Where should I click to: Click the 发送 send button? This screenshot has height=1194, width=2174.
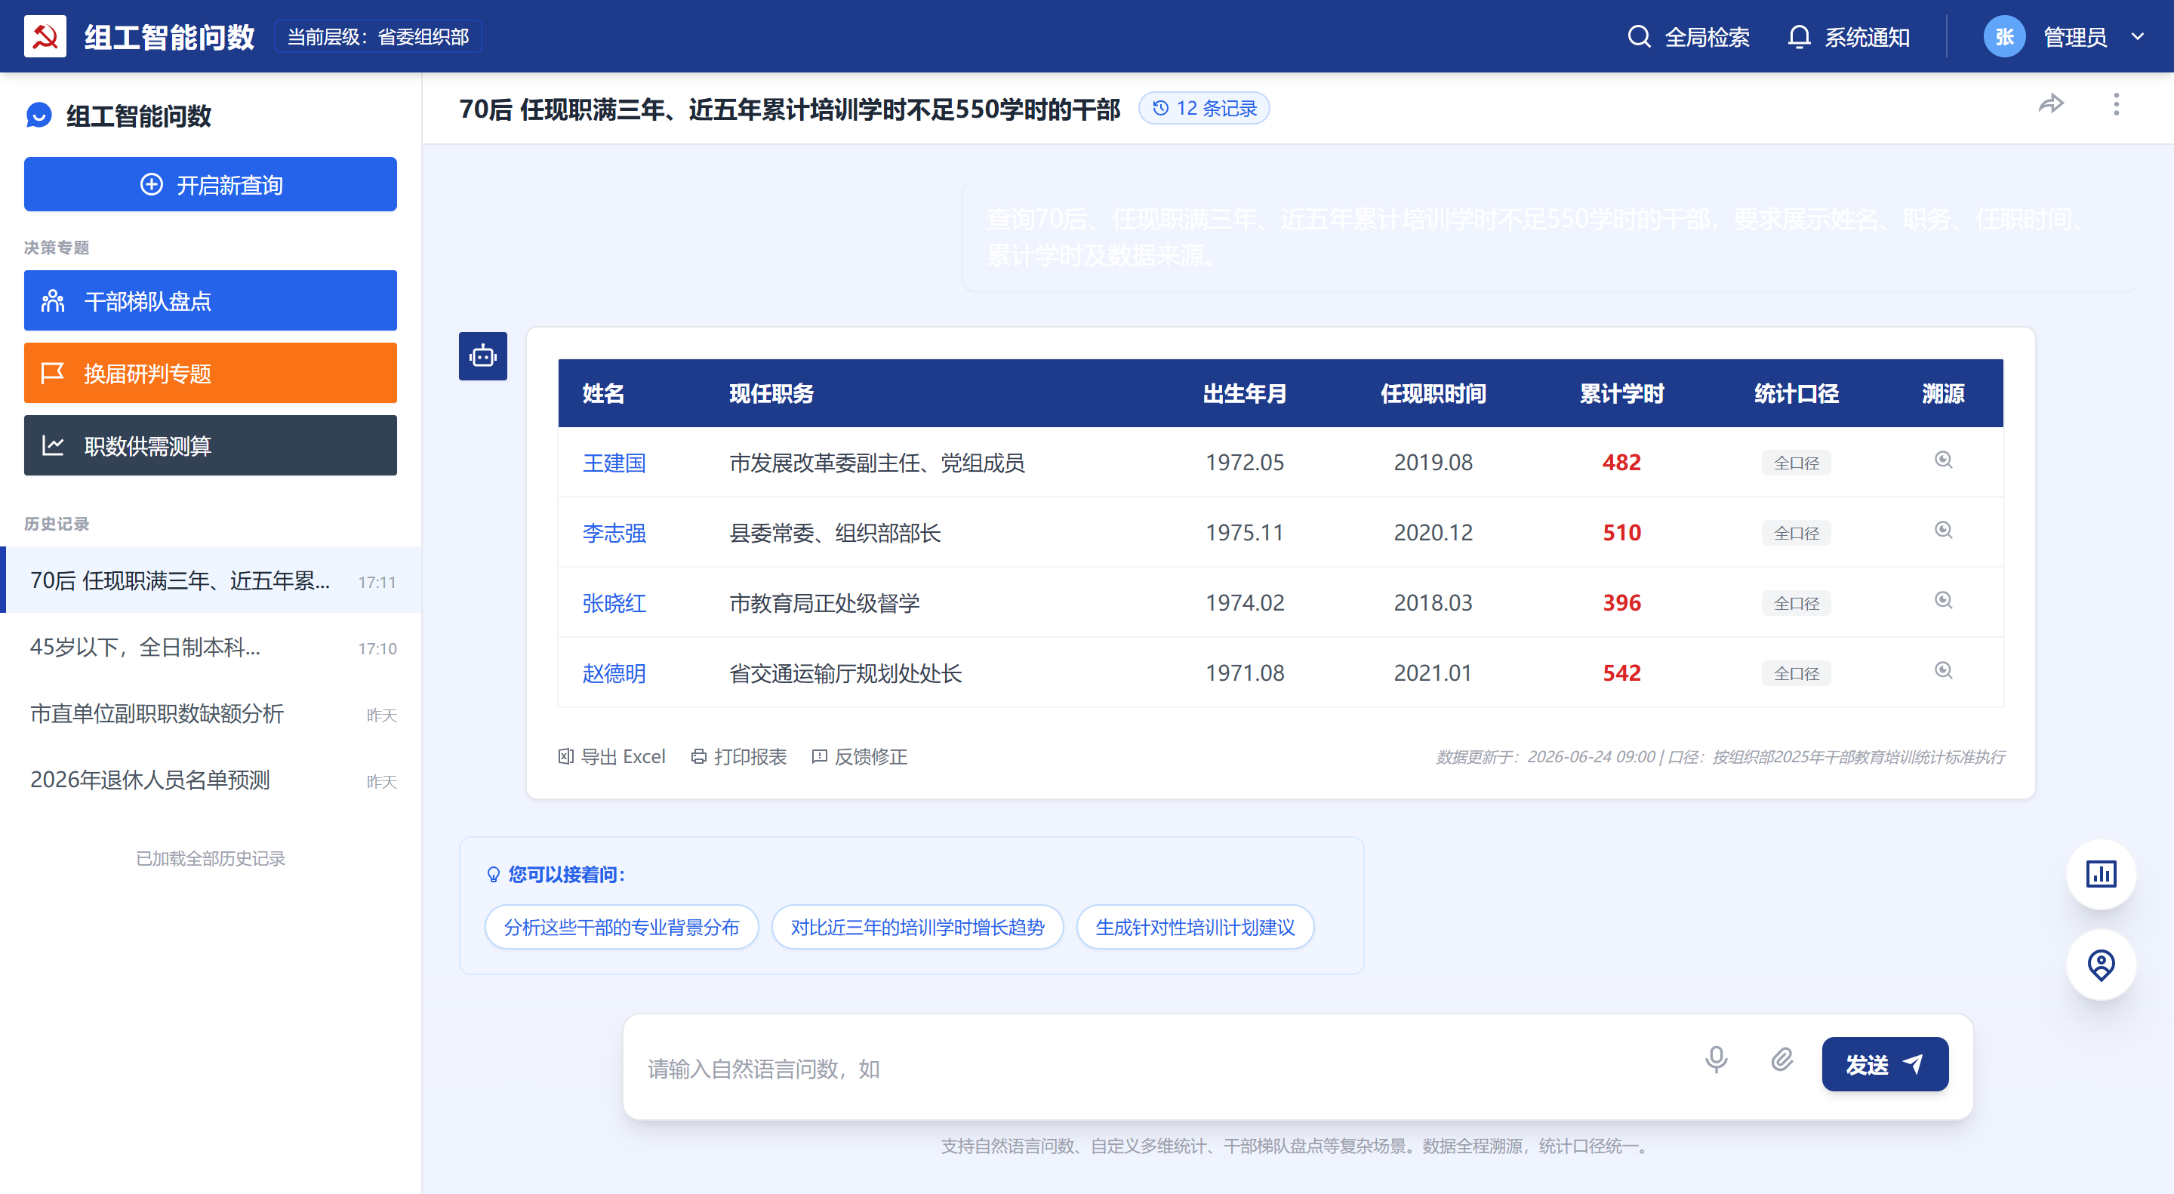pos(1885,1064)
